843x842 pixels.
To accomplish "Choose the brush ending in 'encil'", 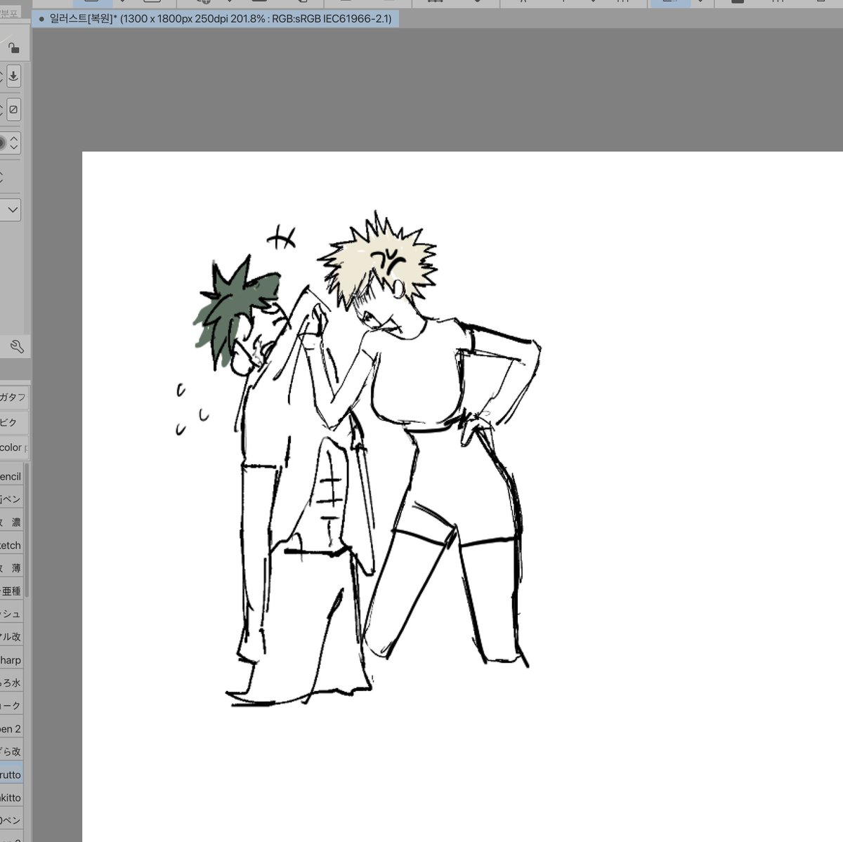I will [x=11, y=476].
